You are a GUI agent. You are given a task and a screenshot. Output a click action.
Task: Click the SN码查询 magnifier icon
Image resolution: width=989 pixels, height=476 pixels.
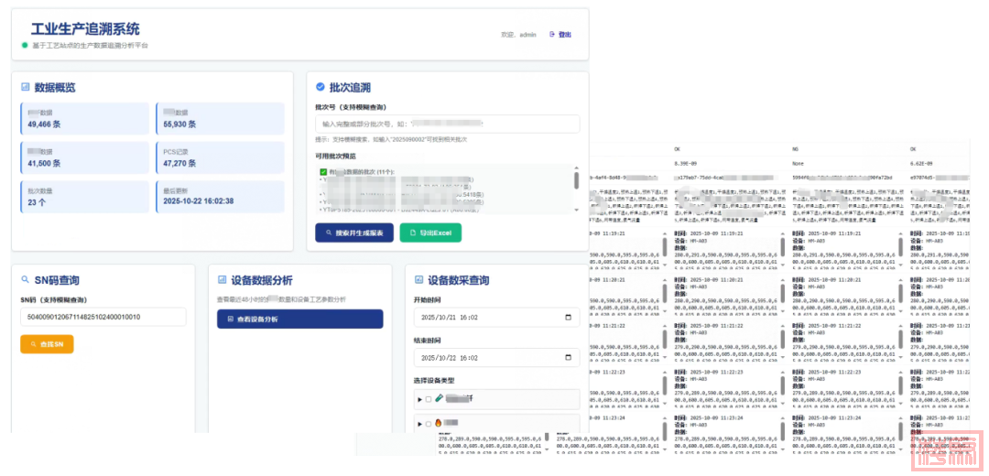(26, 280)
